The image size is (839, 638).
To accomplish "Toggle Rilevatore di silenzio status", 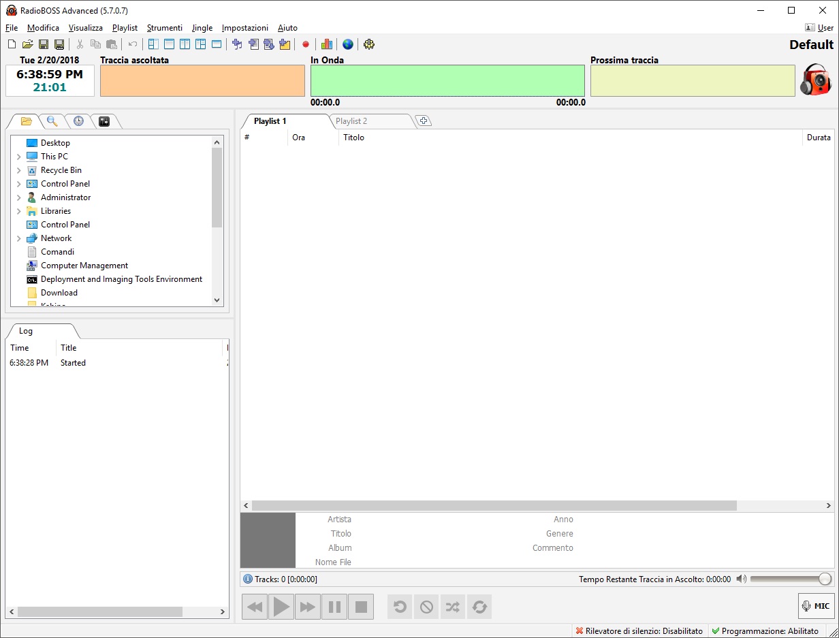I will (x=639, y=631).
